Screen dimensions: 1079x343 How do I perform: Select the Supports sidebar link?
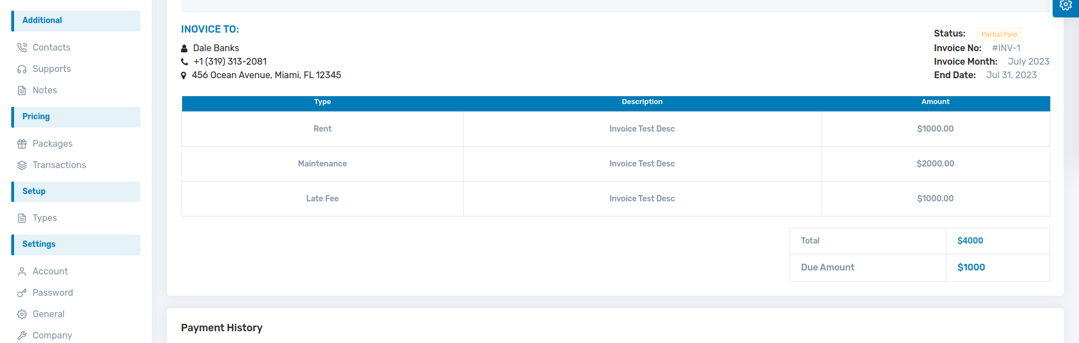coord(52,69)
